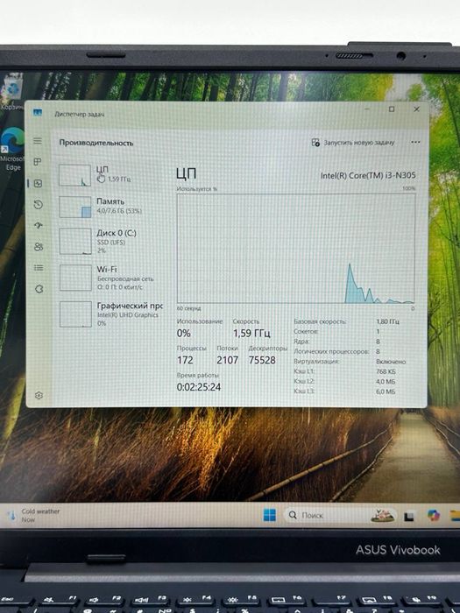Click the Task Manager title bar app icon

38,113
